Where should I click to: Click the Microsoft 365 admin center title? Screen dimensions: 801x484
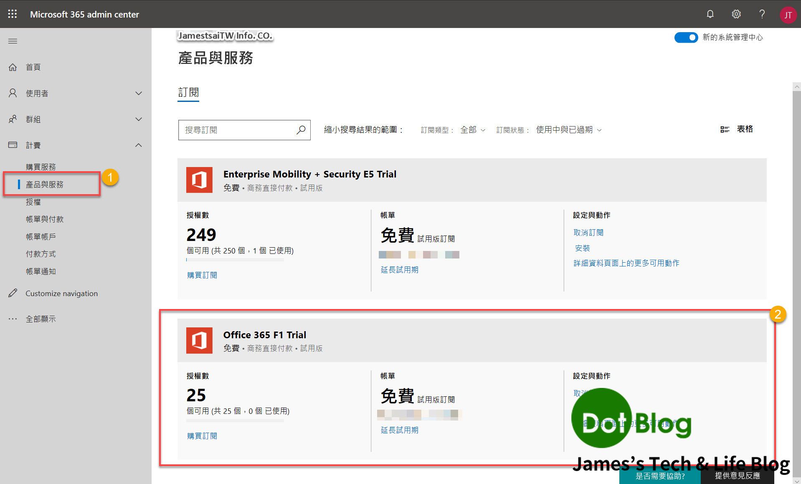click(84, 14)
